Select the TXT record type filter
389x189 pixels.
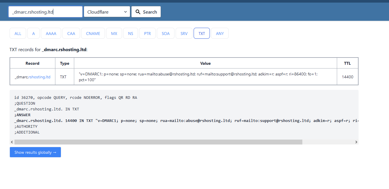[201, 33]
